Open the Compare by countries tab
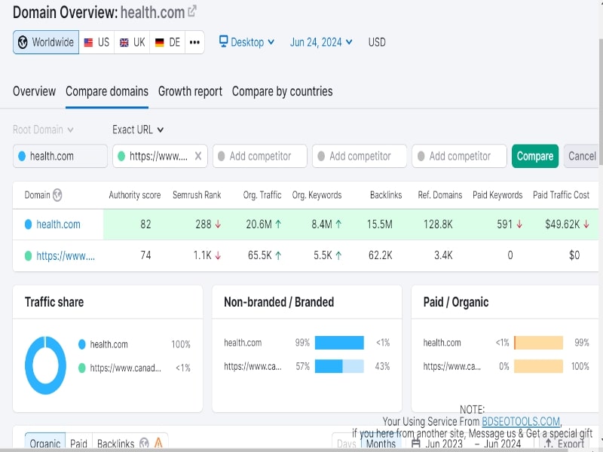This screenshot has height=452, width=603. (283, 91)
